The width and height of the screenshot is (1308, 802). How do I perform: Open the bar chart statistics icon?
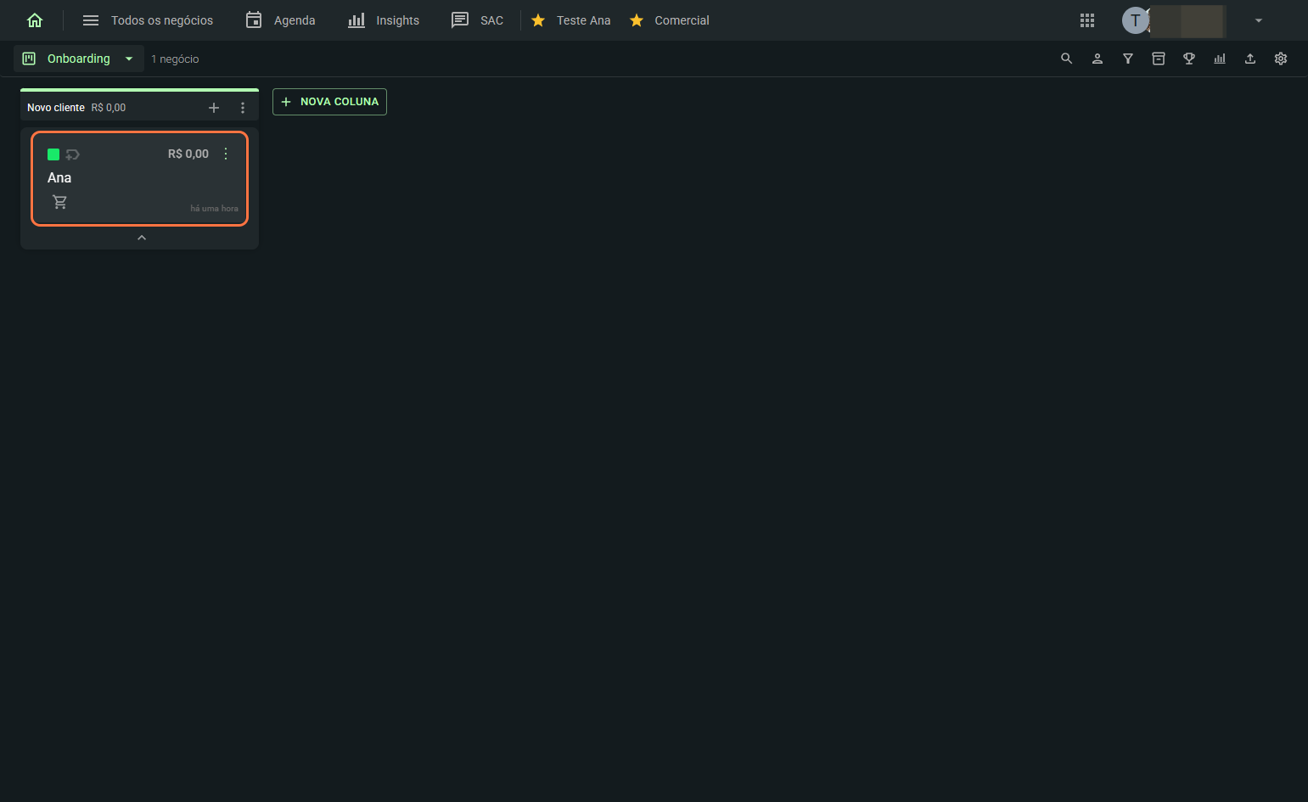pyautogui.click(x=1220, y=59)
